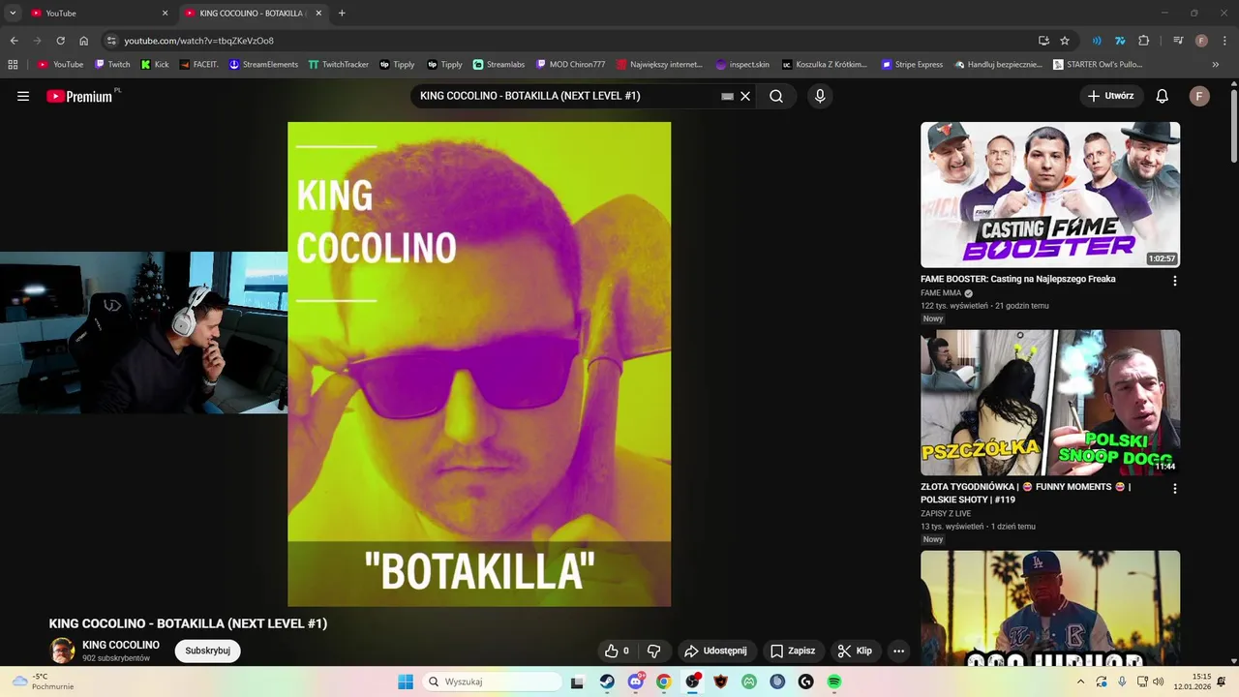Open FAME MMA channel link
The height and width of the screenshot is (697, 1239).
(x=941, y=293)
